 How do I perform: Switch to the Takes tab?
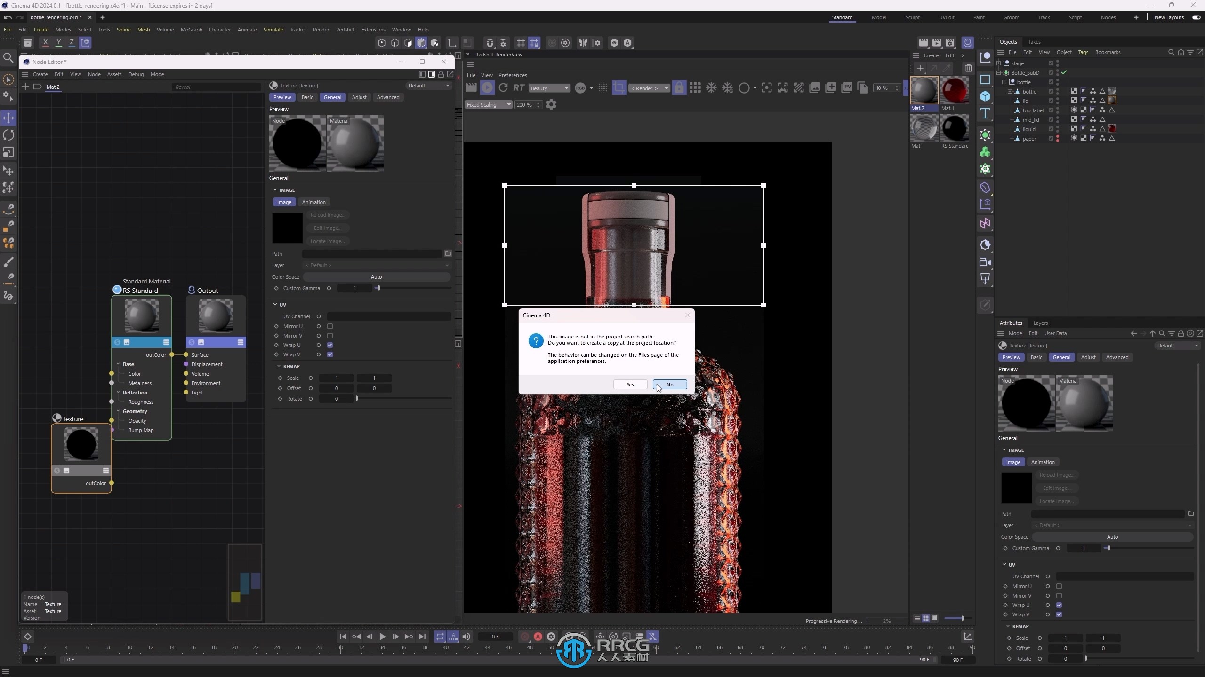[1034, 42]
